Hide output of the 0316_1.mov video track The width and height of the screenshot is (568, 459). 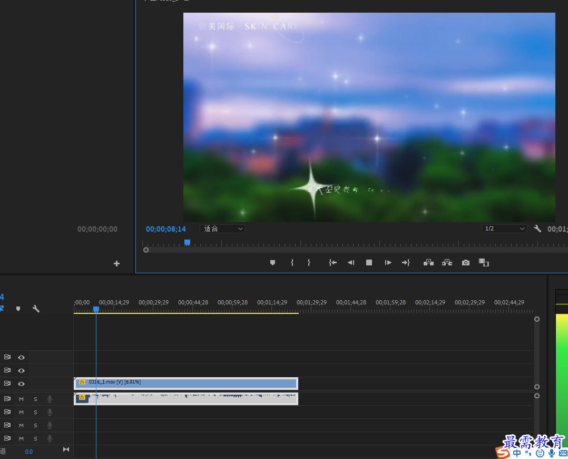(x=22, y=384)
